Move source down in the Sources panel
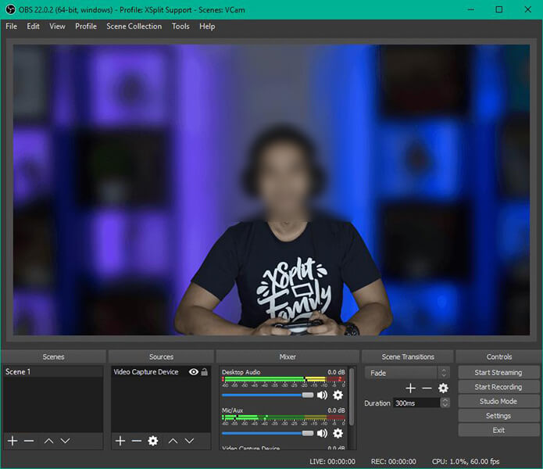The image size is (543, 469). point(189,441)
